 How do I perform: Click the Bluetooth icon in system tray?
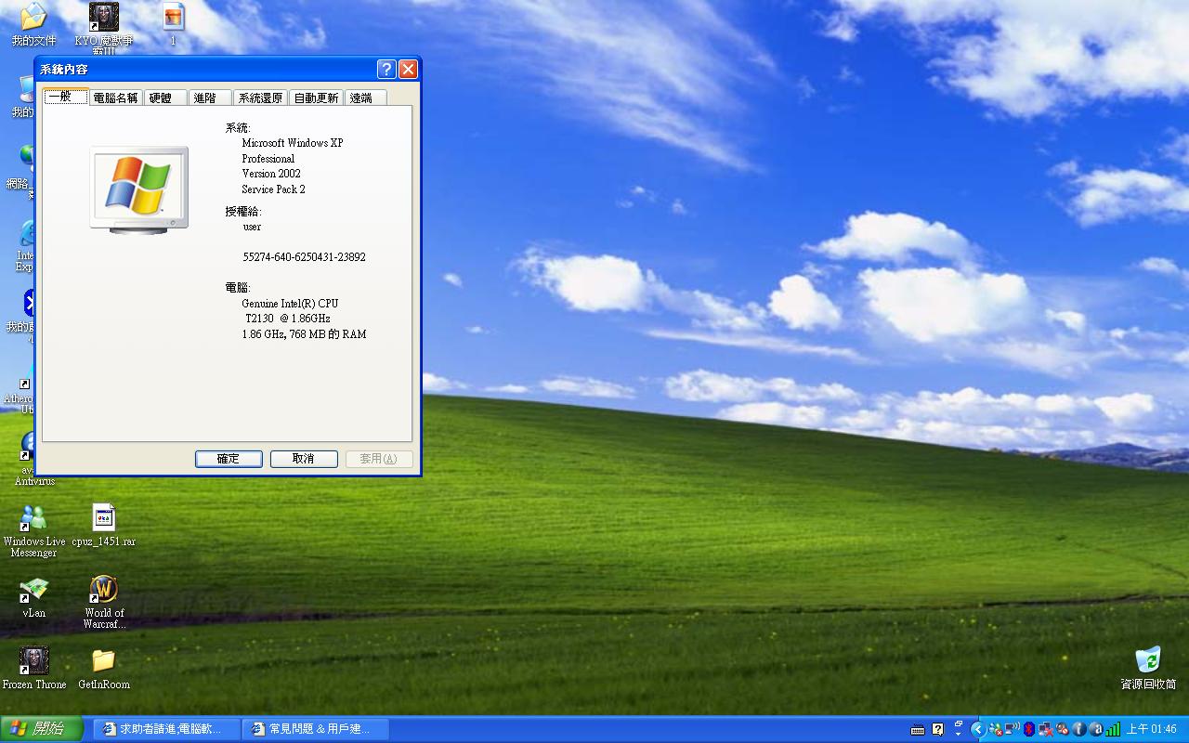[1028, 729]
